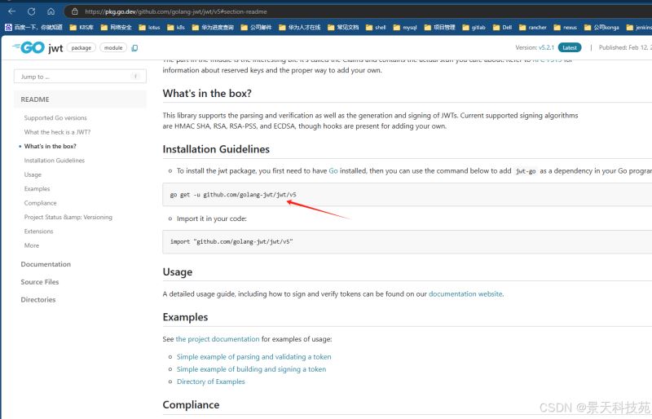The width and height of the screenshot is (652, 419).
Task: Select the pkg.go.dev address bar URL
Action: coord(176,11)
